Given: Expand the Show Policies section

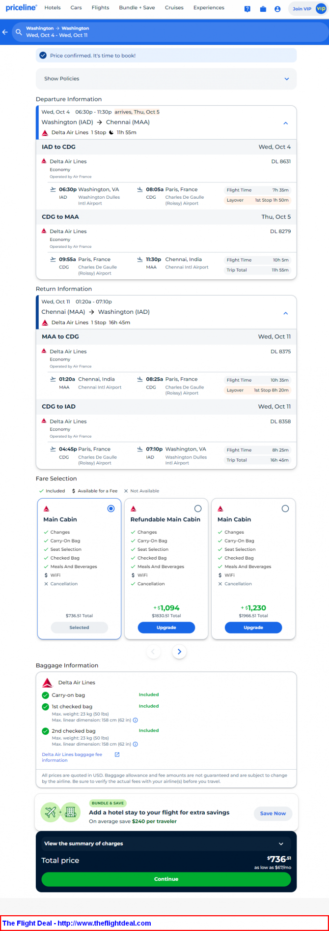Looking at the screenshot, I should [166, 79].
